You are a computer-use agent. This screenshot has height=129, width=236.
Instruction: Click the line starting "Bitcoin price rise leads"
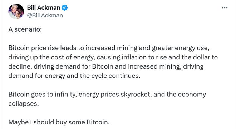point(109,48)
